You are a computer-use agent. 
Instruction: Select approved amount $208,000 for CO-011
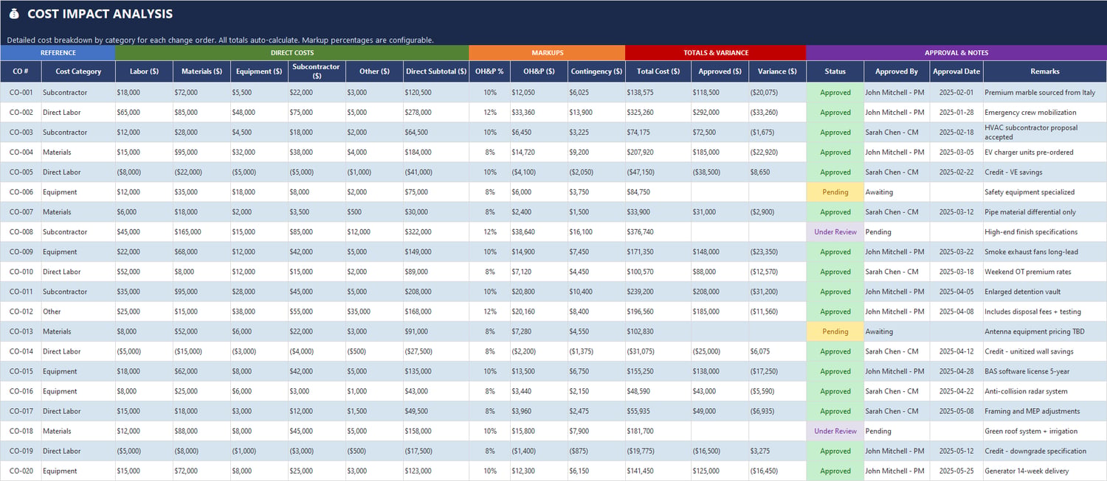[720, 292]
